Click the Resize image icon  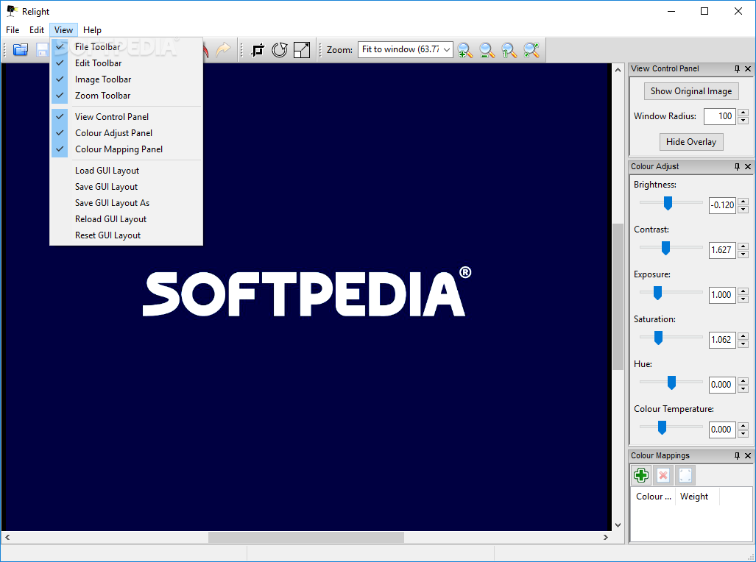pos(302,49)
